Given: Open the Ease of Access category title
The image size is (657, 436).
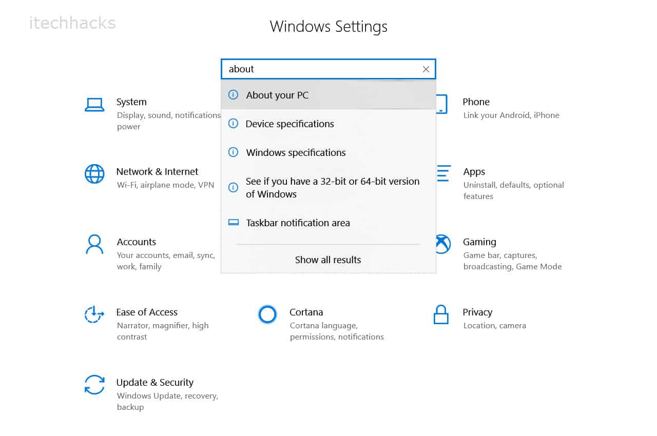Looking at the screenshot, I should tap(147, 312).
